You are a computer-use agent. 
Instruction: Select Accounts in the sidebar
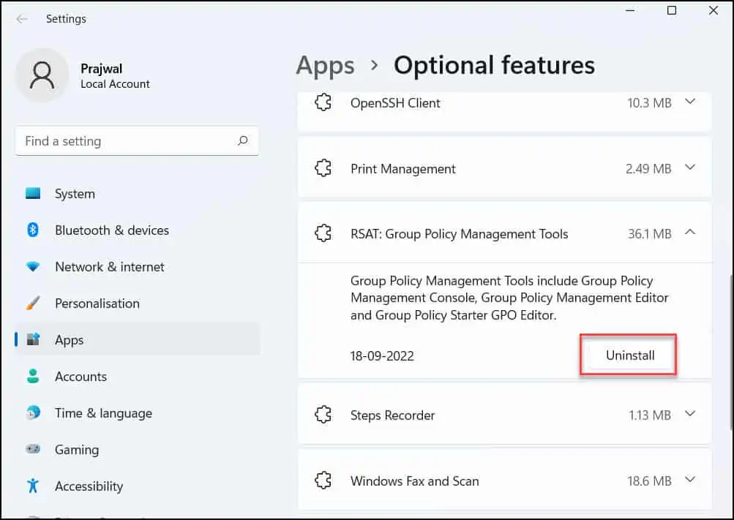pyautogui.click(x=137, y=377)
